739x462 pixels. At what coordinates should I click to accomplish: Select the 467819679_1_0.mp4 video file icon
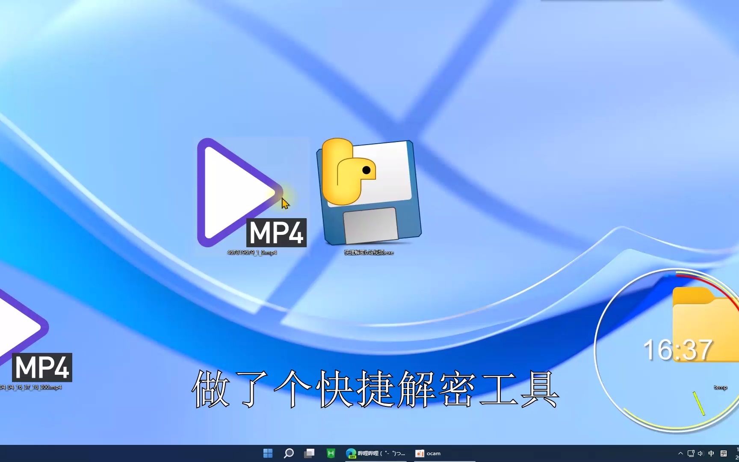(251, 192)
